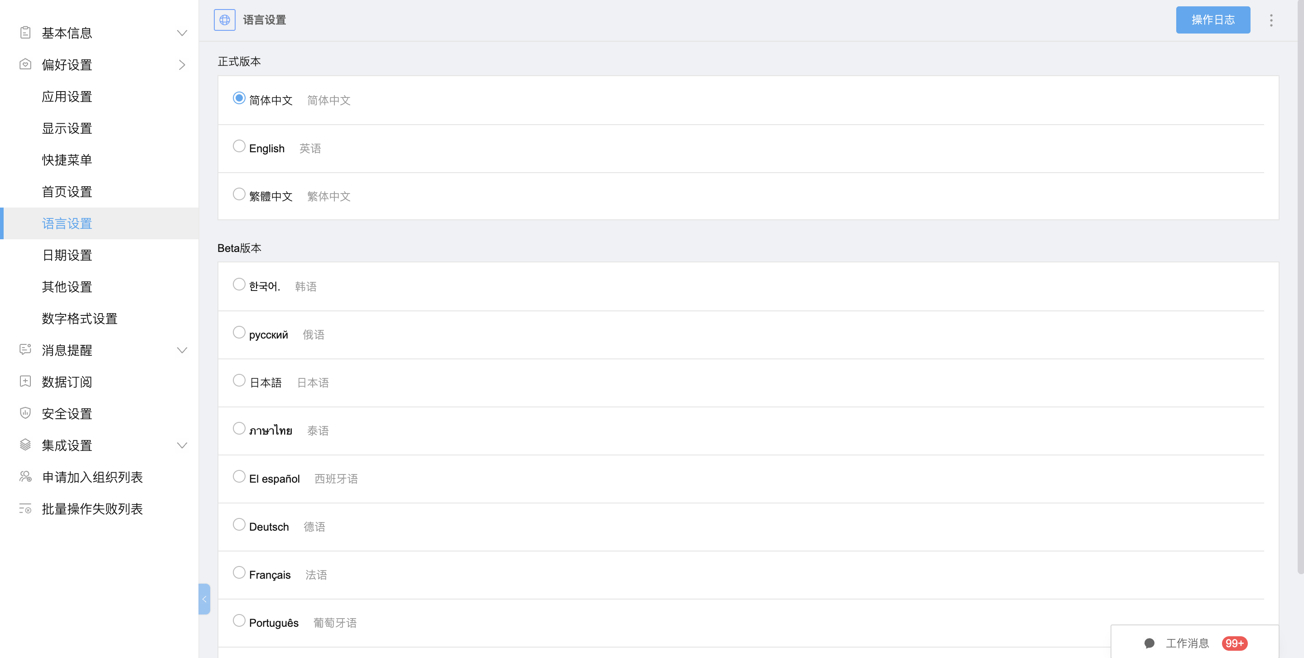The height and width of the screenshot is (658, 1304).
Task: Click the user icon beside 申请加入组织列表
Action: click(25, 476)
